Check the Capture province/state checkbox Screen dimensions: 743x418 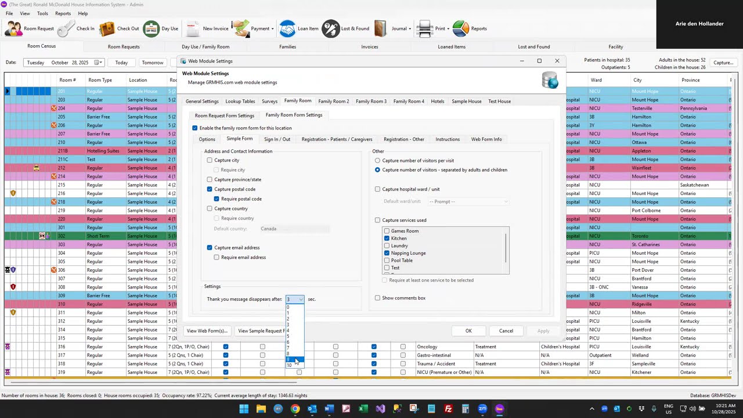click(210, 179)
